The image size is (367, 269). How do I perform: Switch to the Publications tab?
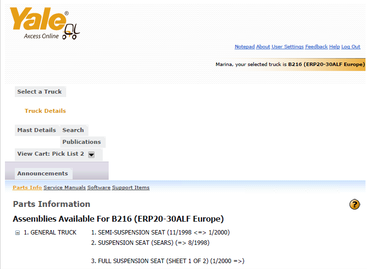coord(82,142)
